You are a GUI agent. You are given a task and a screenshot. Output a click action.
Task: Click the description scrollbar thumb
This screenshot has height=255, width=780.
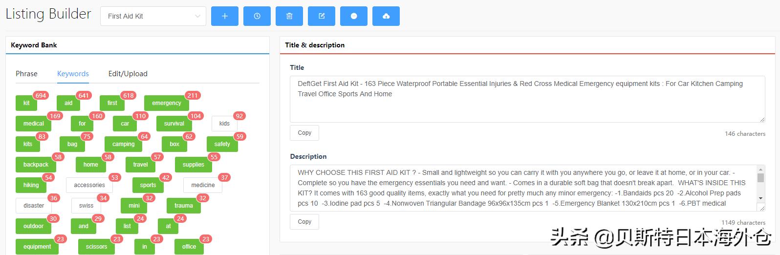click(x=760, y=177)
